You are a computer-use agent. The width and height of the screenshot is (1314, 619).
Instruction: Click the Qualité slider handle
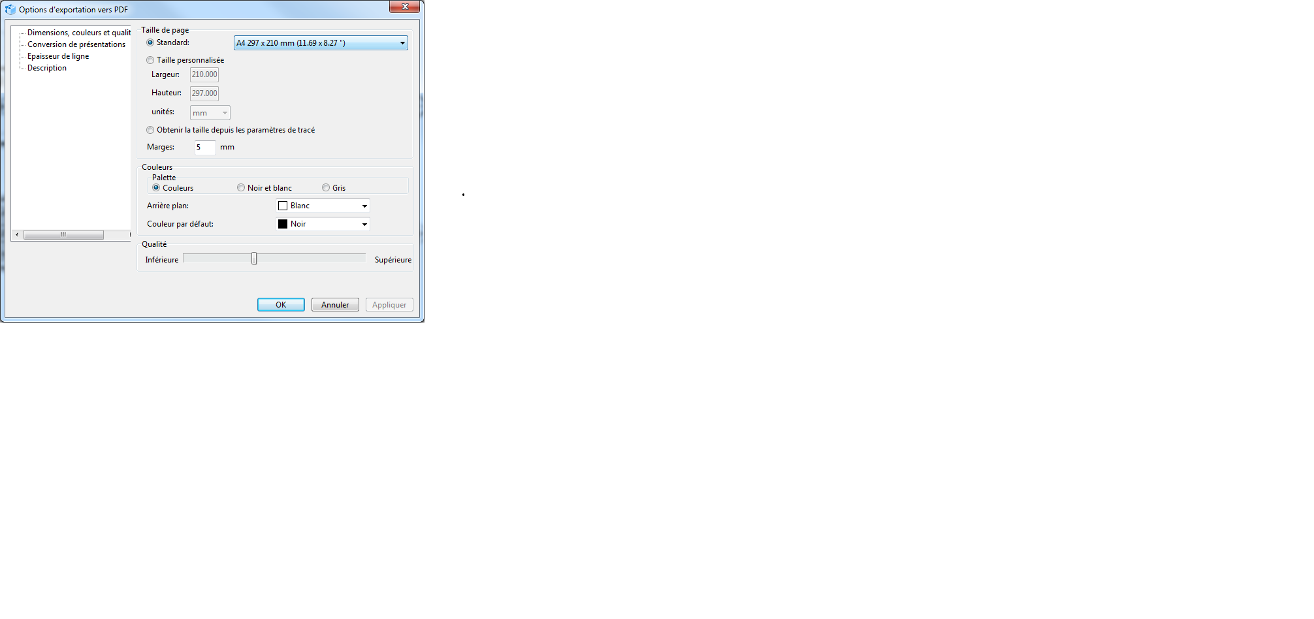[x=254, y=259]
